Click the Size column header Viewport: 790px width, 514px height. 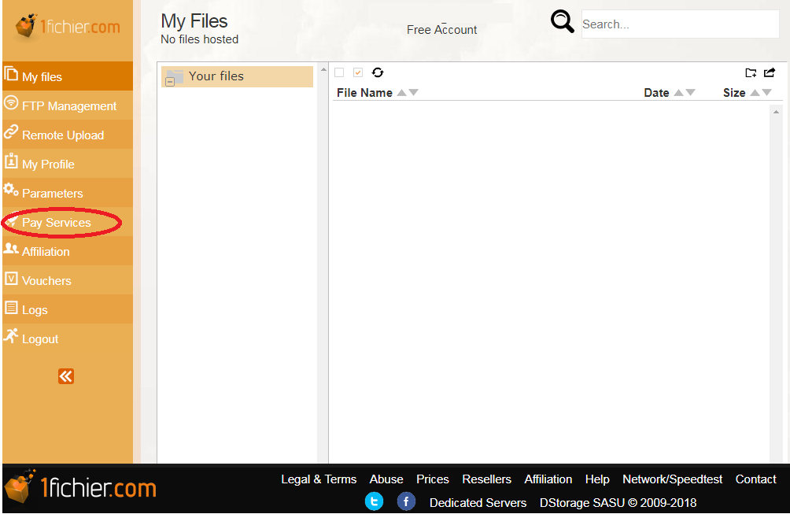[x=734, y=93]
